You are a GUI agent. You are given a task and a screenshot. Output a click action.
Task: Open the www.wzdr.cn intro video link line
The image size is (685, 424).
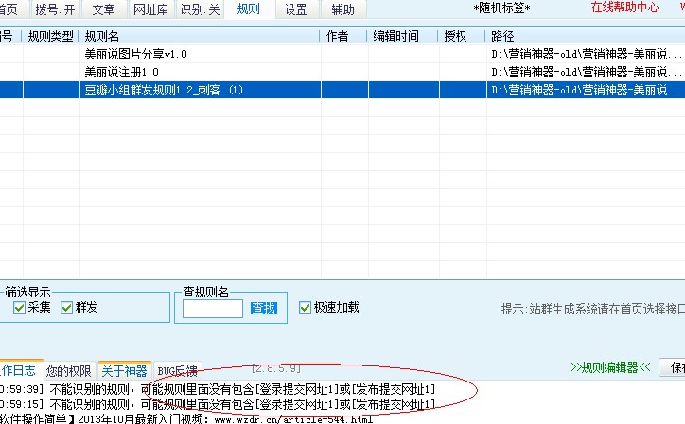click(x=186, y=419)
